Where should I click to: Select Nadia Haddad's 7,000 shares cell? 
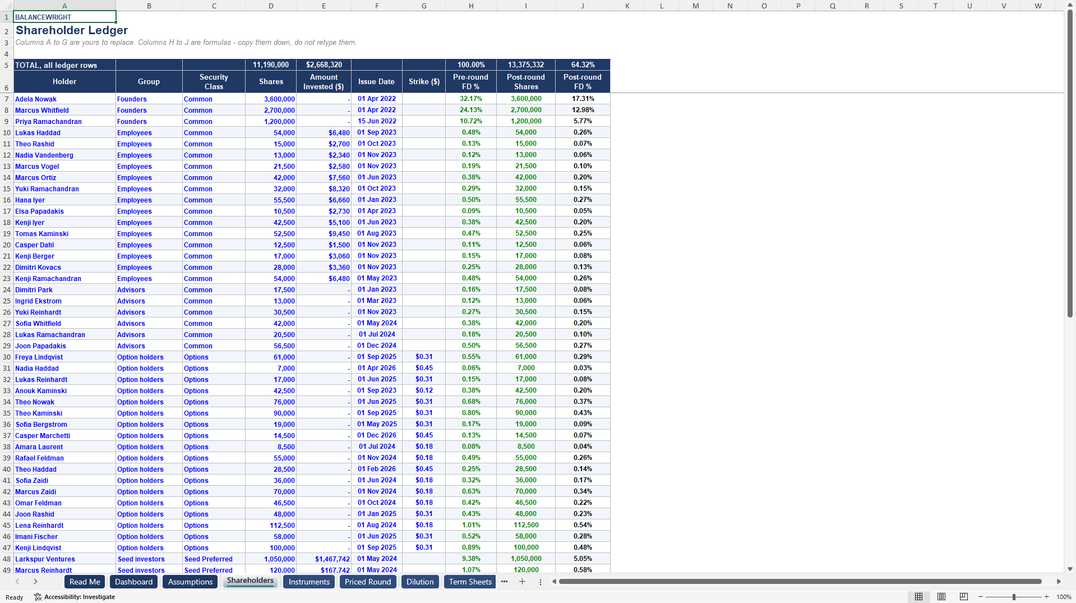tap(271, 368)
